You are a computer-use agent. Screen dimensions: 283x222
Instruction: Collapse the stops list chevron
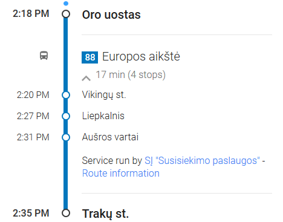click(86, 78)
